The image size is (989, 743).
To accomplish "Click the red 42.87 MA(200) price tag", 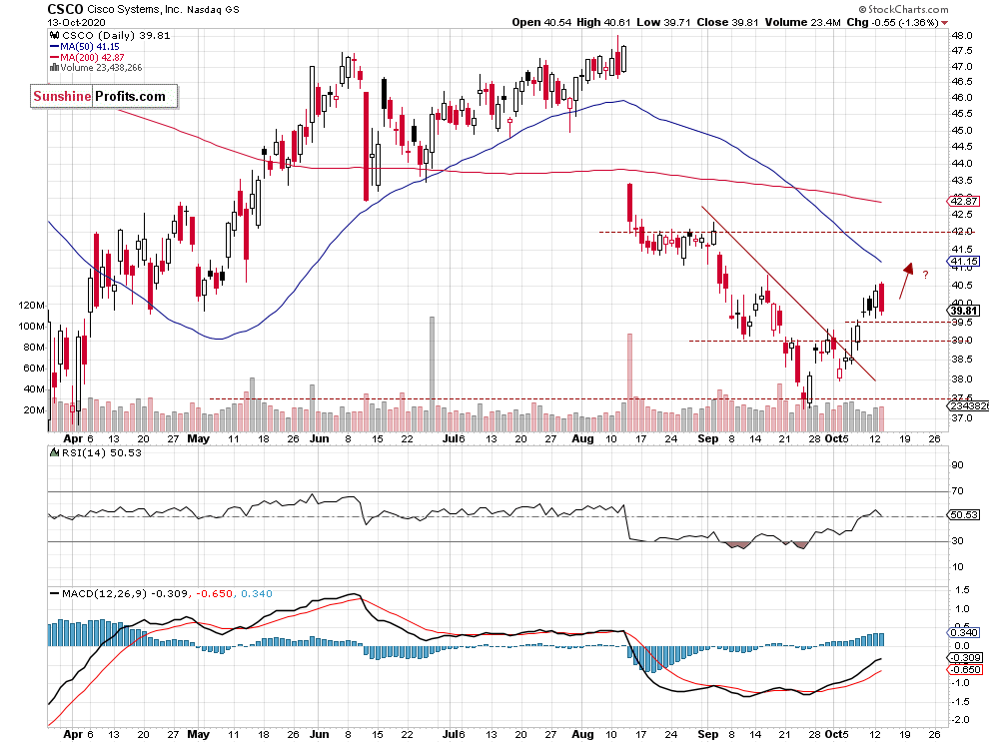I will click(x=964, y=201).
